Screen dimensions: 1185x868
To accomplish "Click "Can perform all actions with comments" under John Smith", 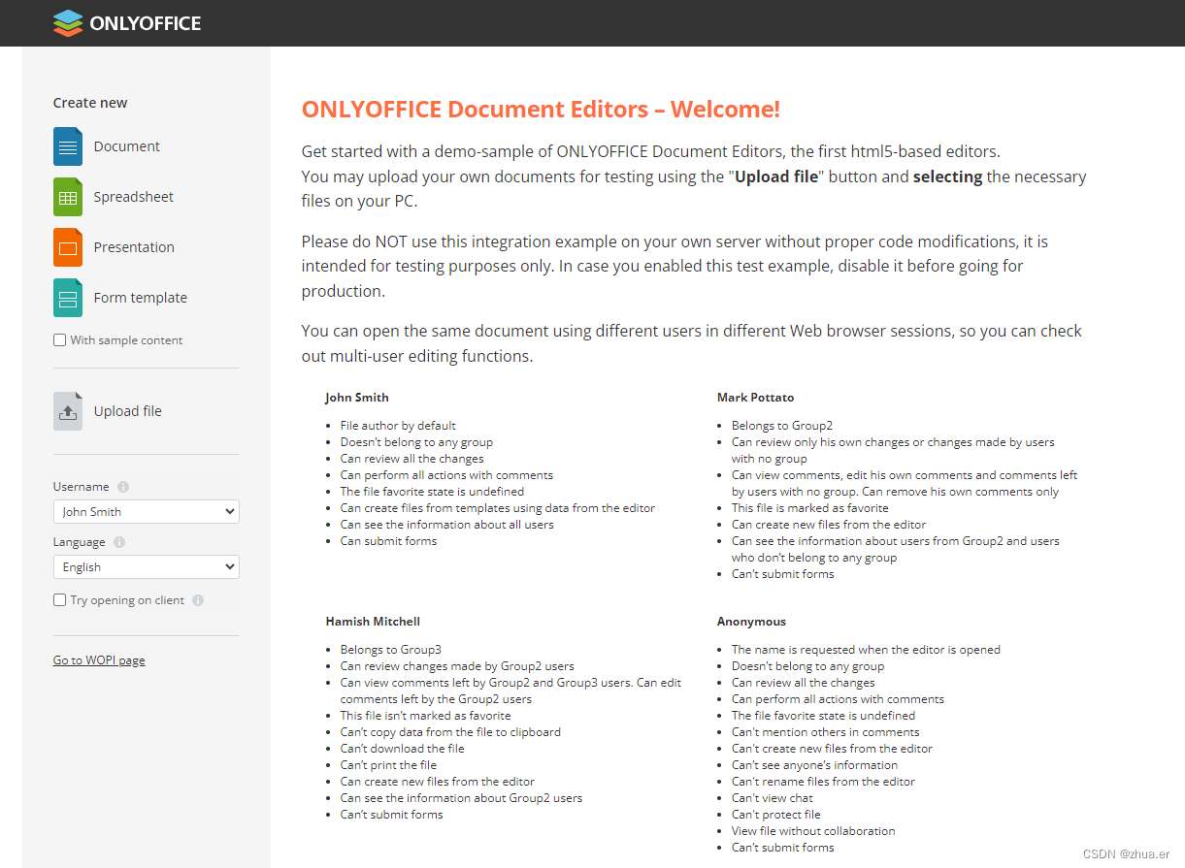I will [446, 475].
